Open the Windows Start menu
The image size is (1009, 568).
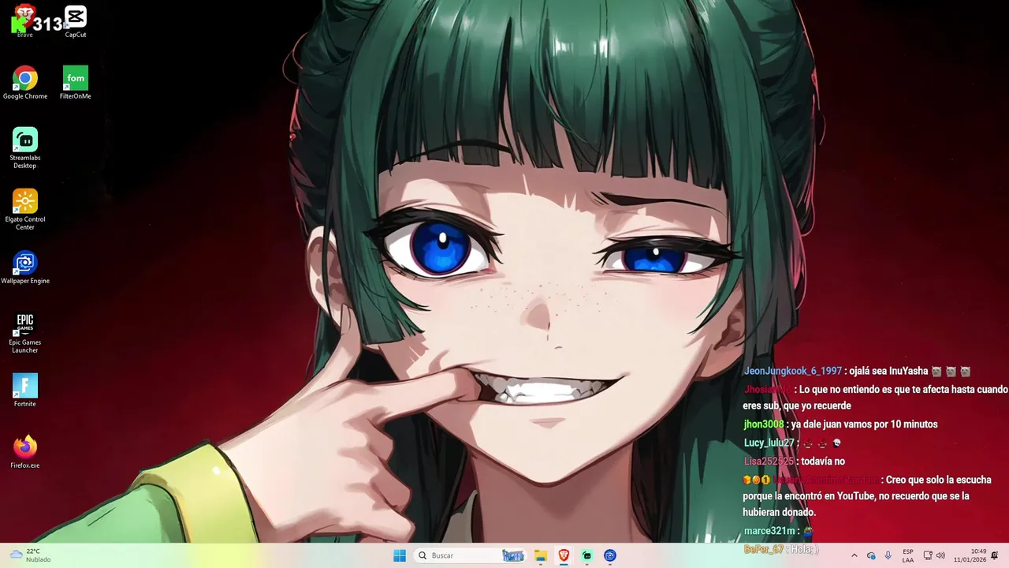point(400,555)
